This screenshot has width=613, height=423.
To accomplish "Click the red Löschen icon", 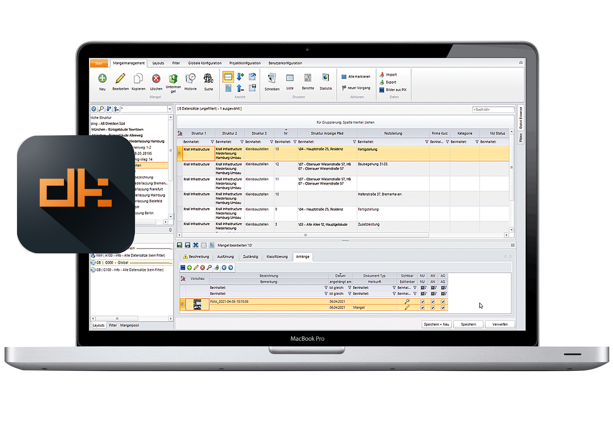I will point(156,78).
